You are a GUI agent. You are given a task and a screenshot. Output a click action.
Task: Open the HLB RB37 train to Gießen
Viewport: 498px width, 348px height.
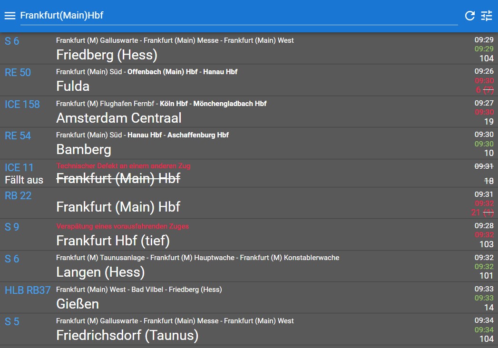point(249,298)
